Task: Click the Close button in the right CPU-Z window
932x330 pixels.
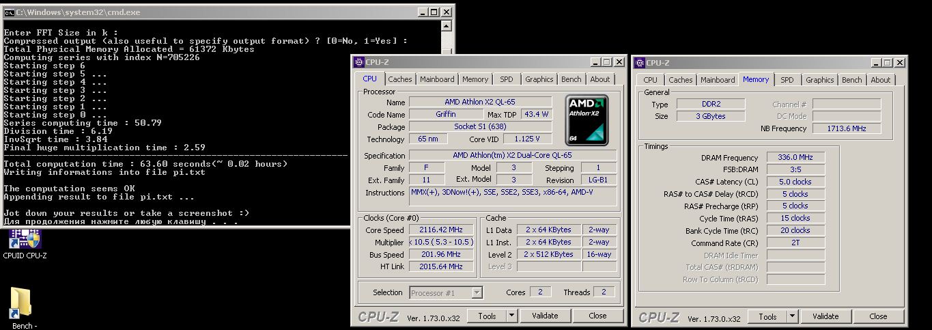Action: [878, 316]
